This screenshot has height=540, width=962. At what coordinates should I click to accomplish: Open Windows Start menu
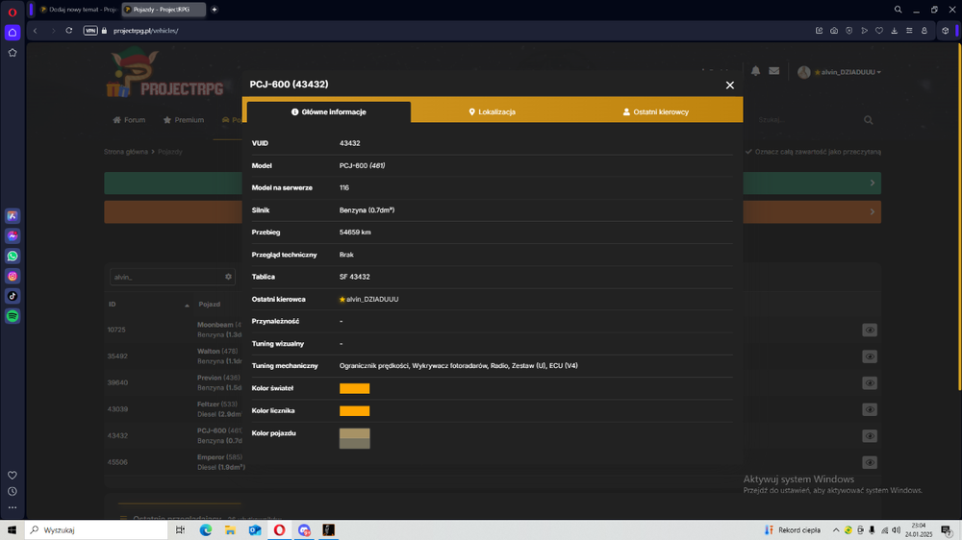(12, 530)
